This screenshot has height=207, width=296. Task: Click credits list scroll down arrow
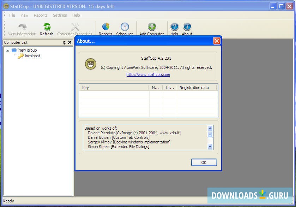click(210, 146)
